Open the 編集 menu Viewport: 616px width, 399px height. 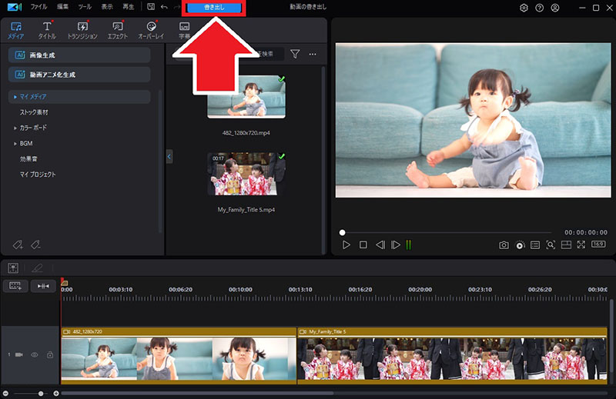tap(62, 7)
